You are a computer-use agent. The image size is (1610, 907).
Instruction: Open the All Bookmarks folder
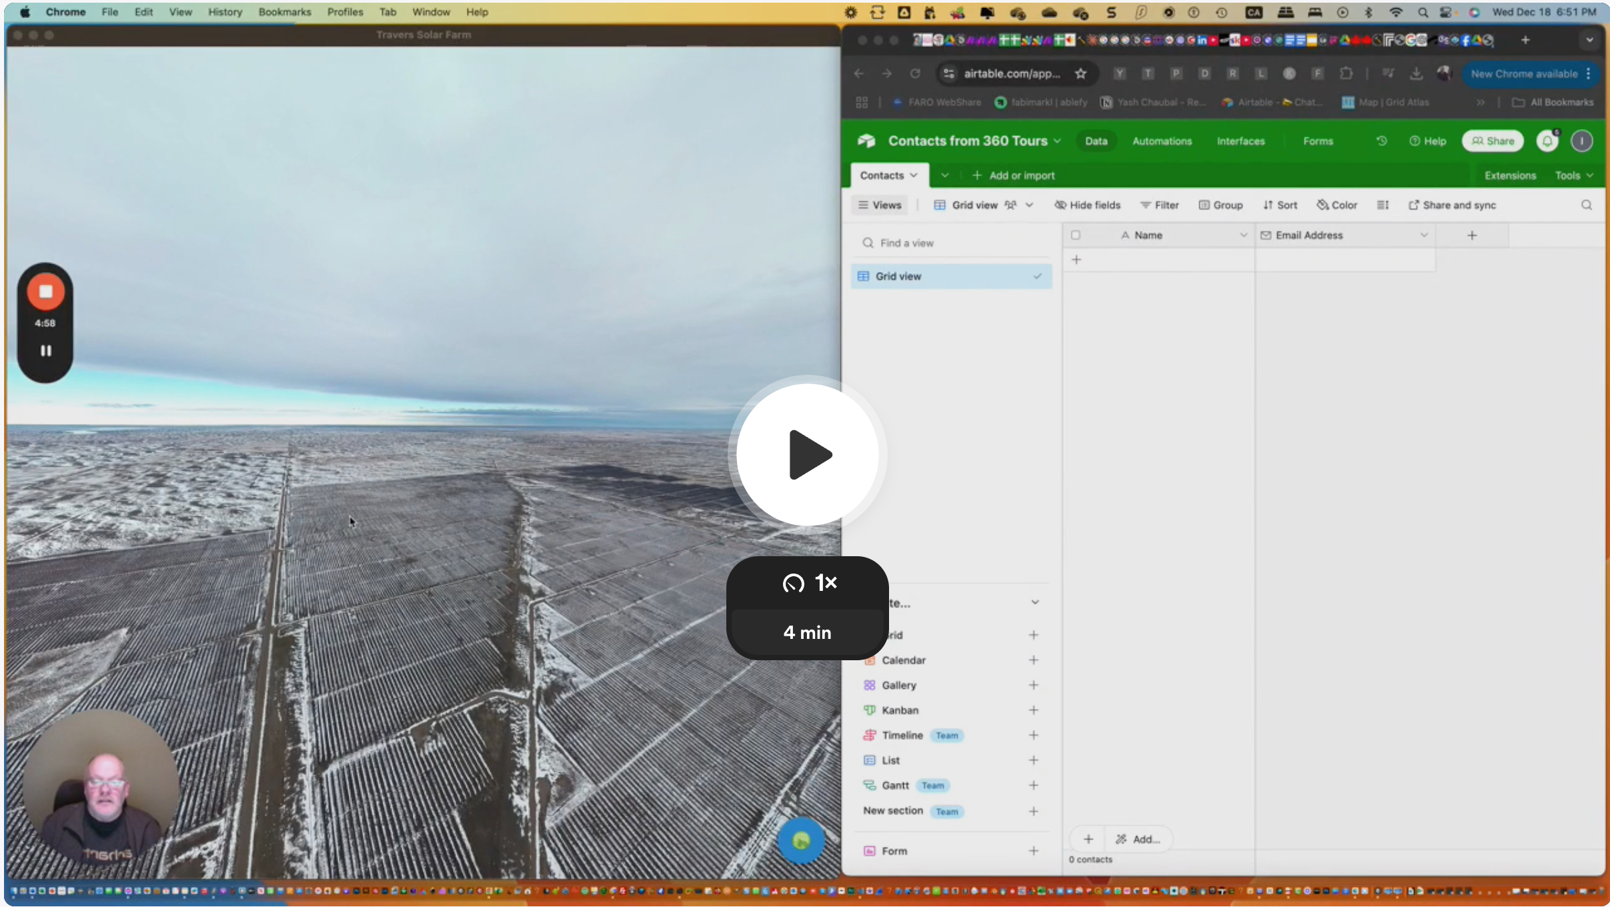(1552, 102)
